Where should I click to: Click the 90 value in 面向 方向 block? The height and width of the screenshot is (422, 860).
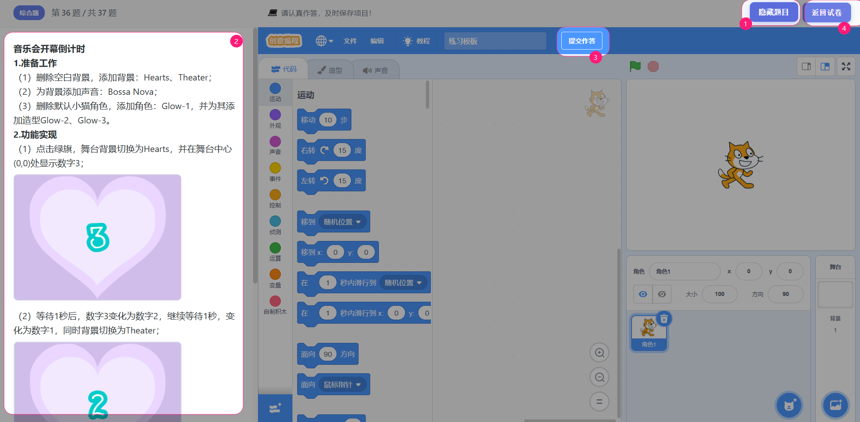[328, 354]
